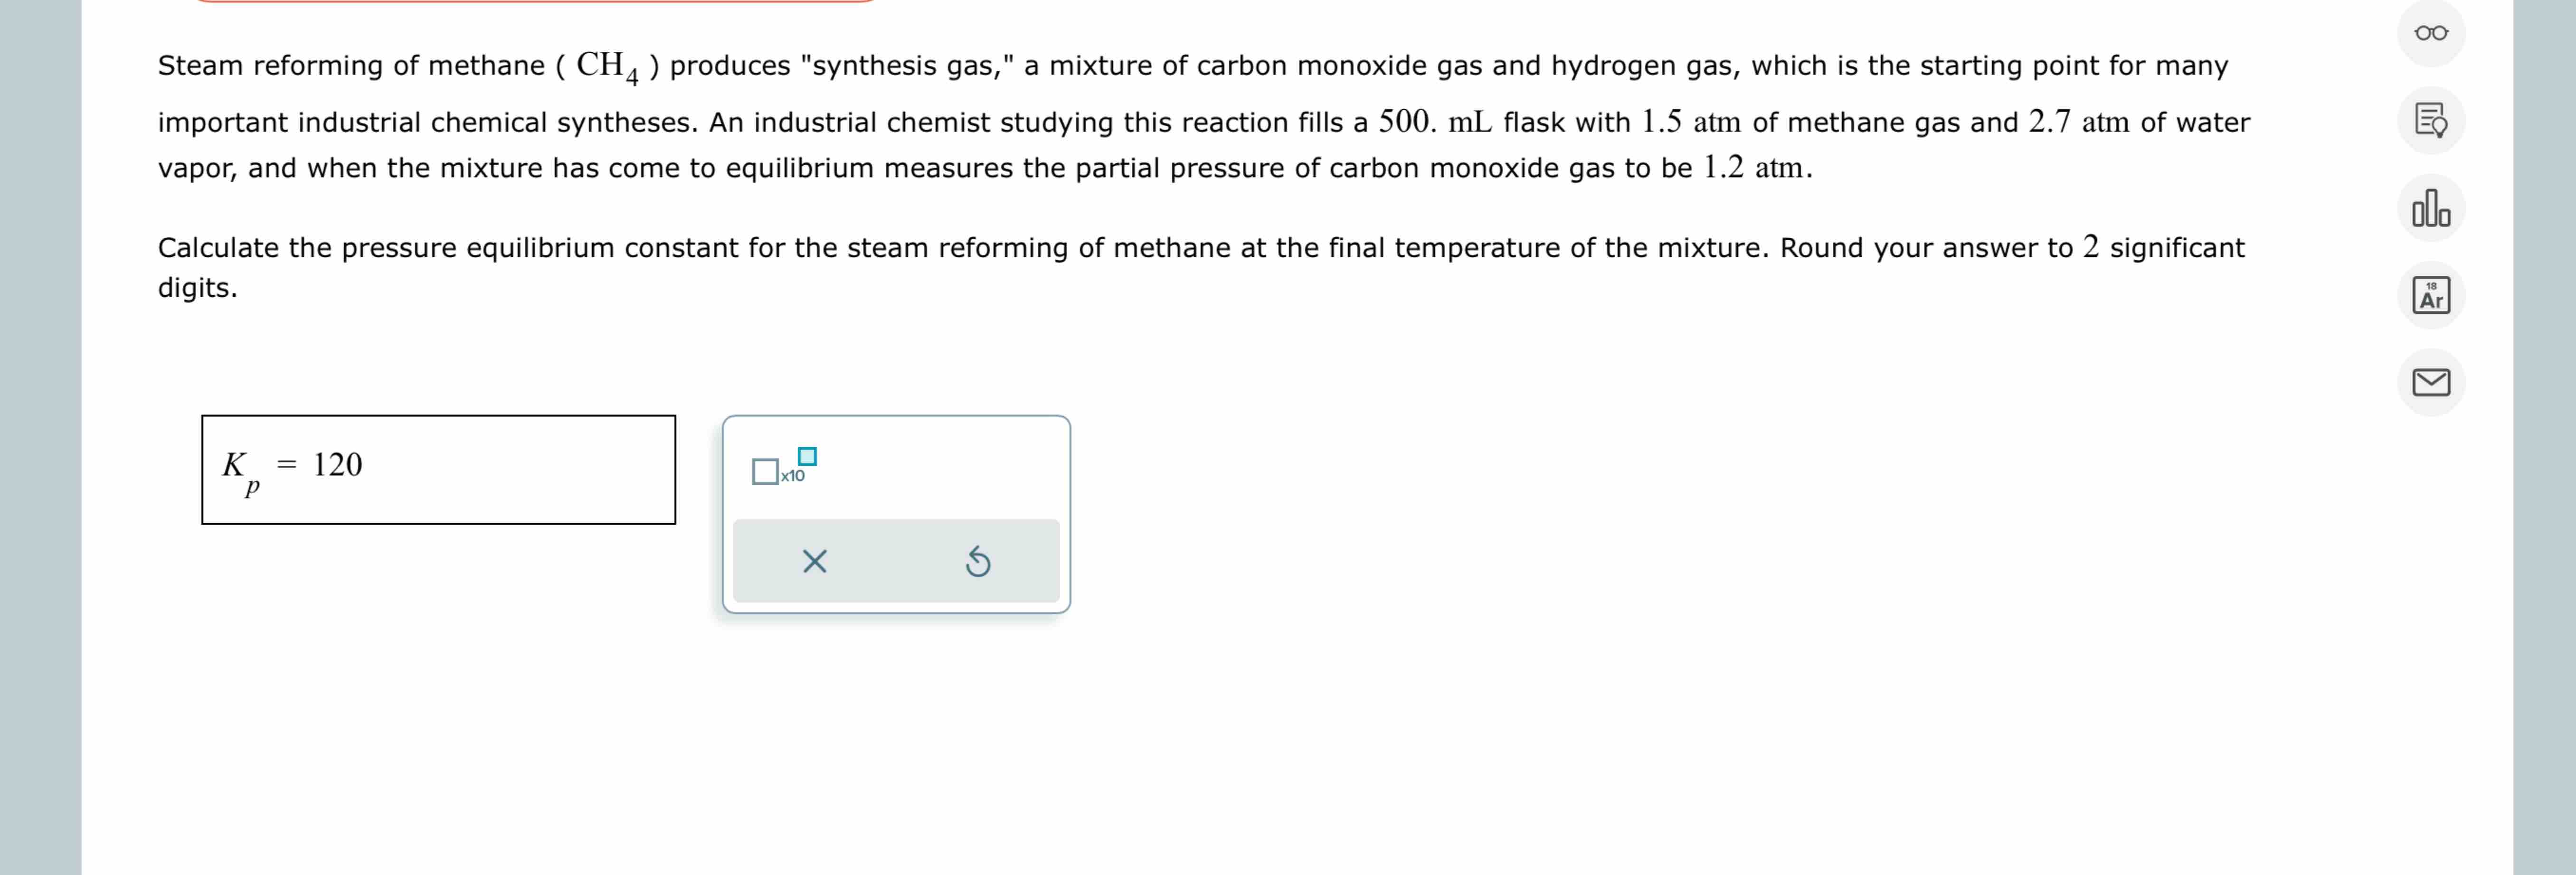Reset the entry using the undo arrow icon

977,560
